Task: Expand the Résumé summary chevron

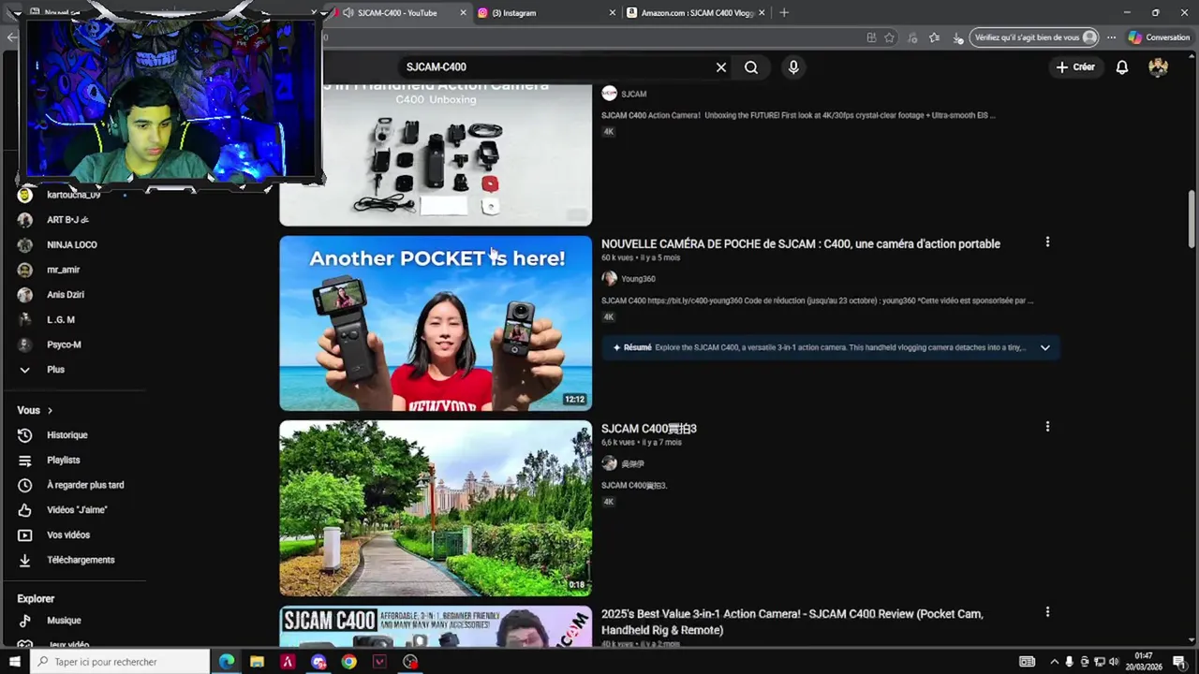Action: 1045,348
